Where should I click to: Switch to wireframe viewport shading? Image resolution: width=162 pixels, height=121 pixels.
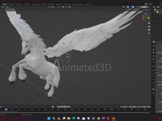(141, 7)
